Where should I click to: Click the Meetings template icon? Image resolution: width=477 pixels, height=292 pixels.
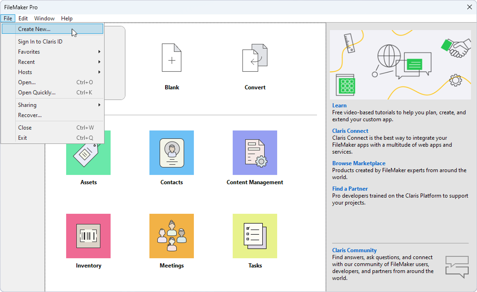point(172,236)
